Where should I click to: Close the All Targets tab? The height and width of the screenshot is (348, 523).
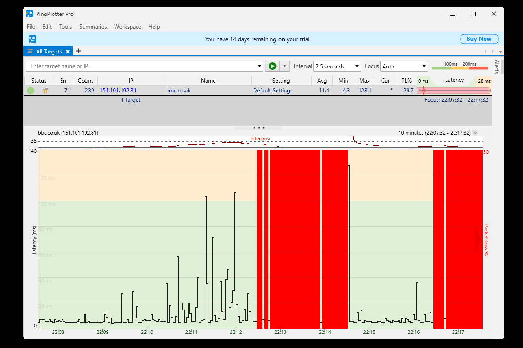click(68, 52)
